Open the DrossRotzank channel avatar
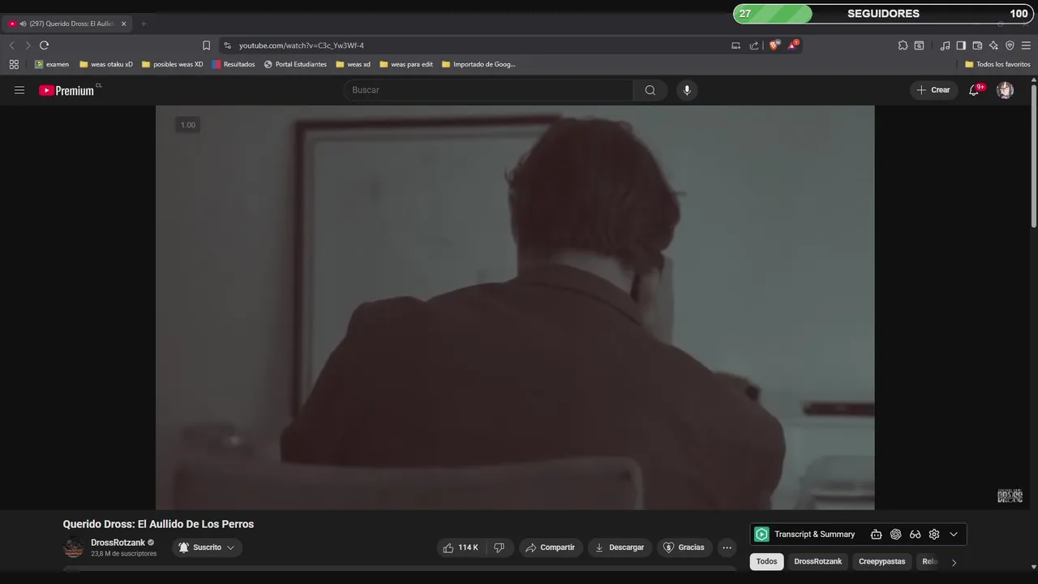The image size is (1038, 584). 74,548
